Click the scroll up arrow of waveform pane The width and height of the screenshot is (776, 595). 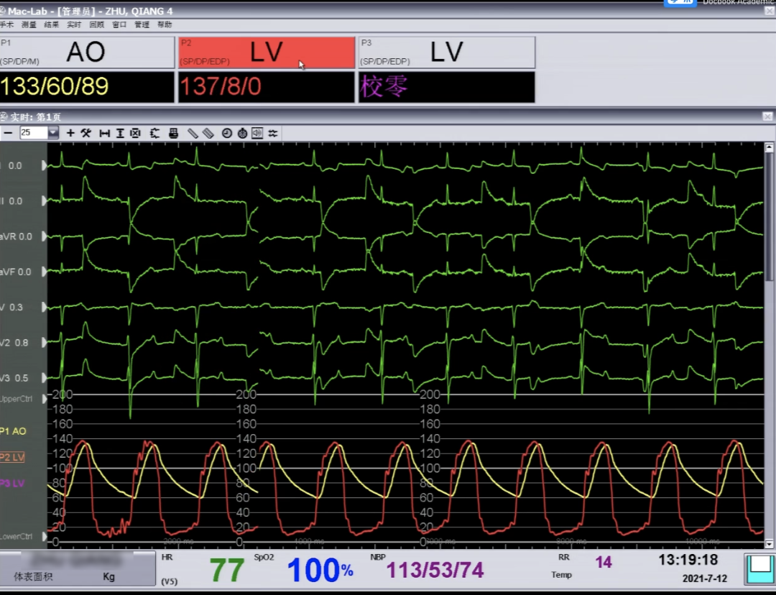point(769,148)
